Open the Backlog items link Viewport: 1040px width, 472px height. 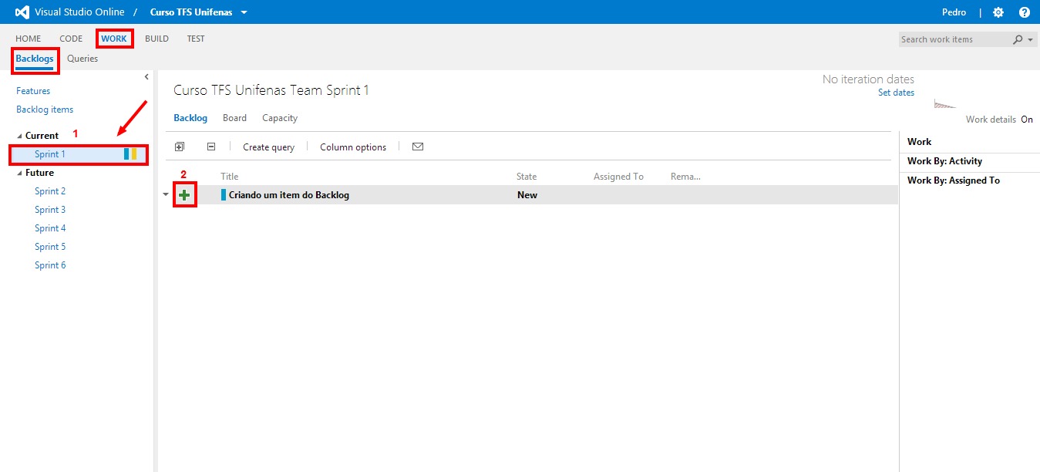[x=45, y=110]
